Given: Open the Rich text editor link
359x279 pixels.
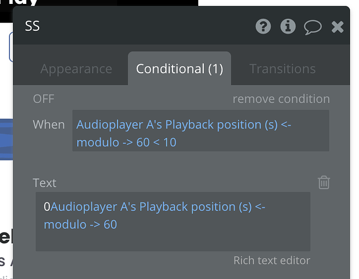Looking at the screenshot, I should pyautogui.click(x=272, y=260).
